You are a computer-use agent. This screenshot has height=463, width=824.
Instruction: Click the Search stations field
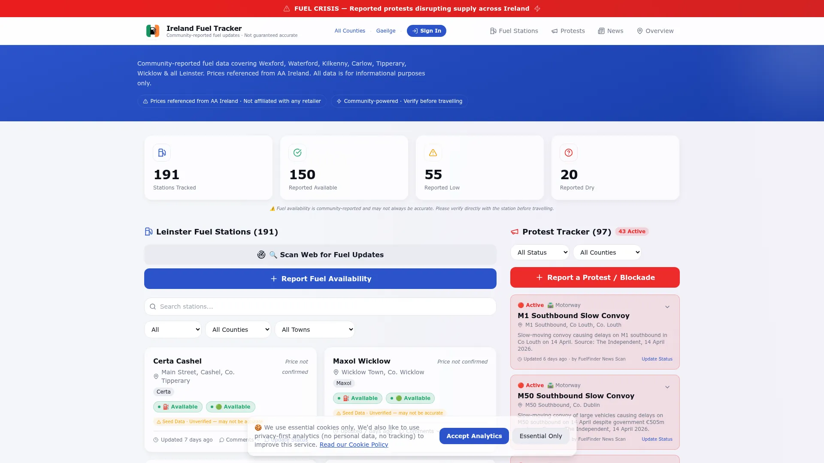(x=320, y=307)
